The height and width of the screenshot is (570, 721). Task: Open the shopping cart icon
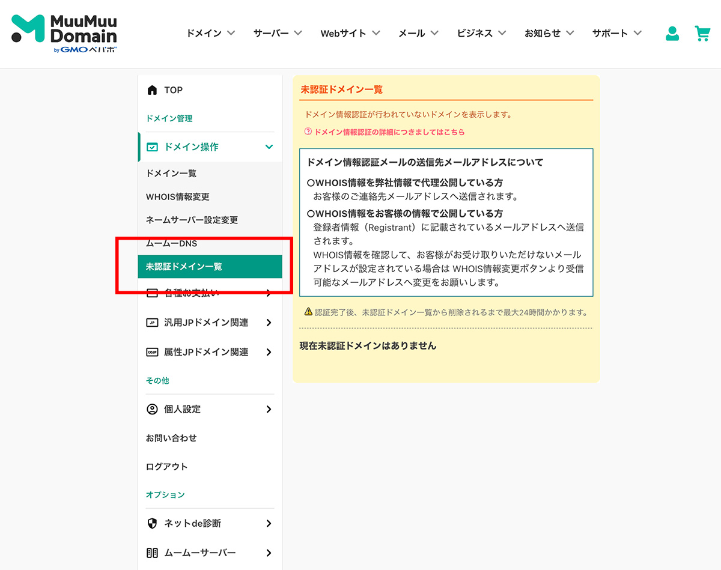pyautogui.click(x=702, y=34)
